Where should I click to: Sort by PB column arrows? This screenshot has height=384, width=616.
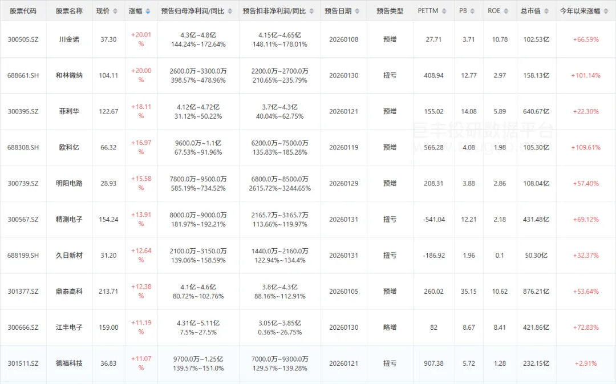pyautogui.click(x=472, y=11)
